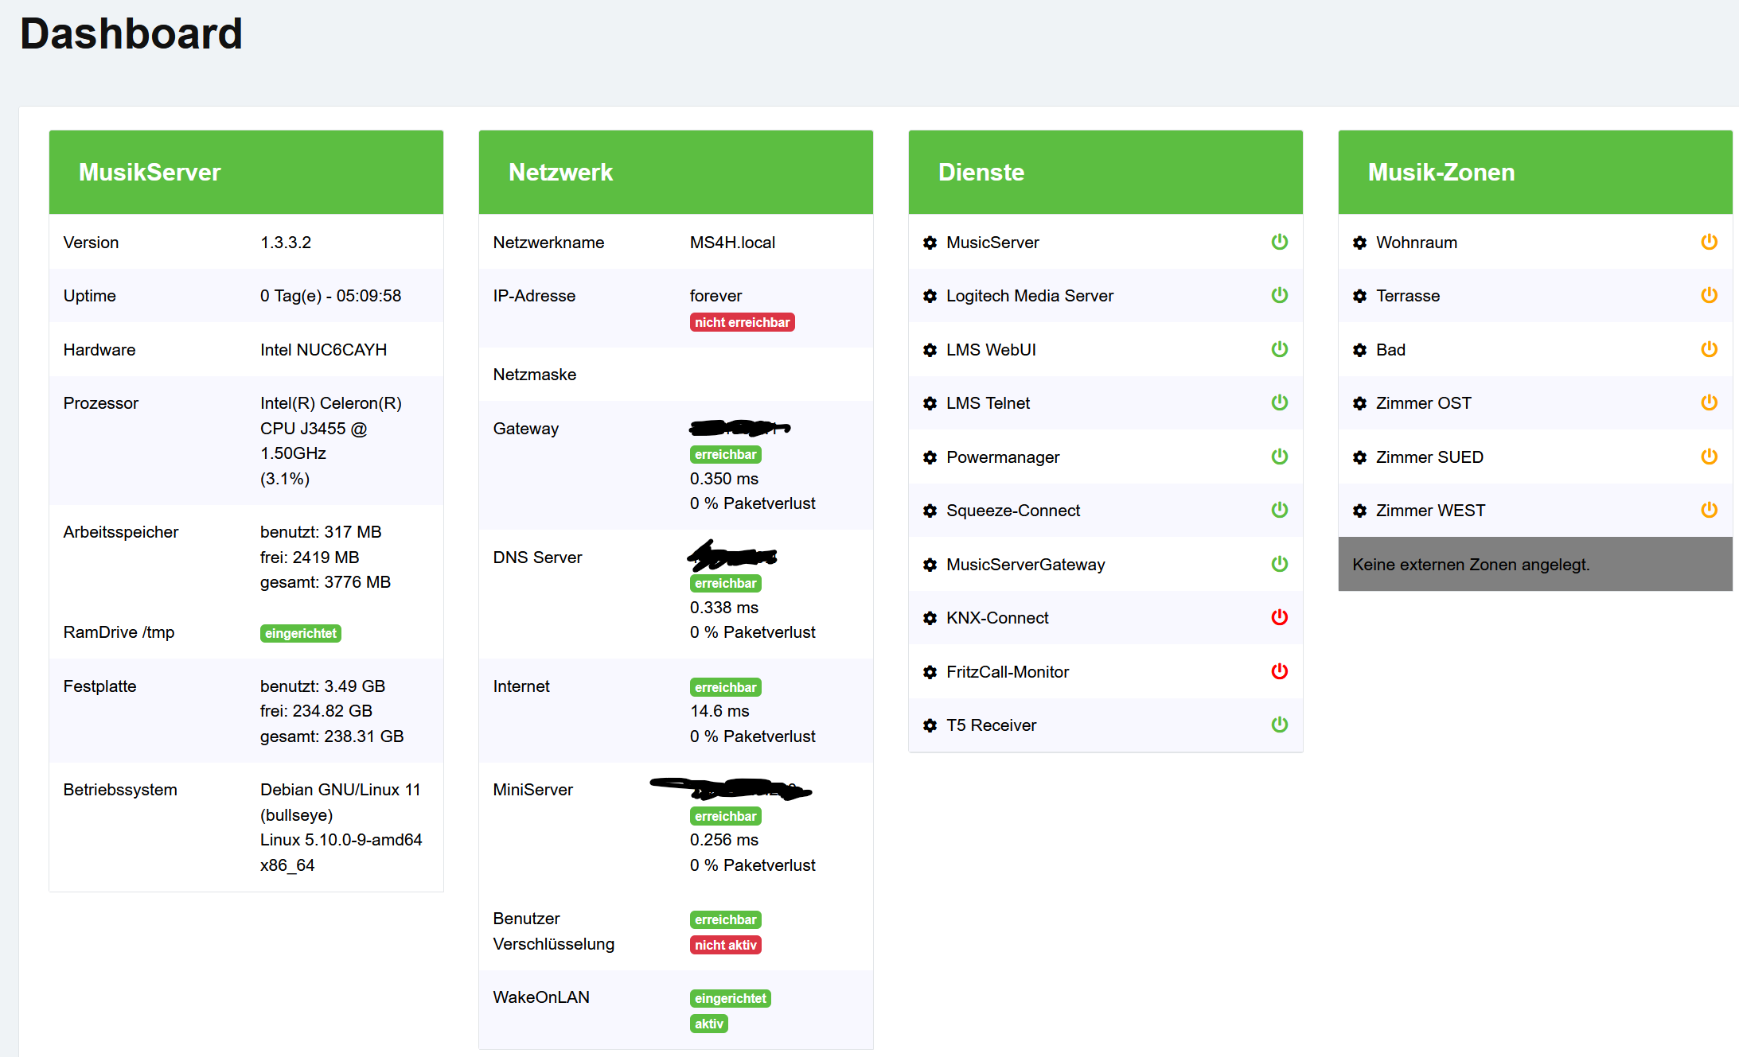Click the gear icon beside KNX-Connect
This screenshot has width=1739, height=1057.
click(930, 618)
